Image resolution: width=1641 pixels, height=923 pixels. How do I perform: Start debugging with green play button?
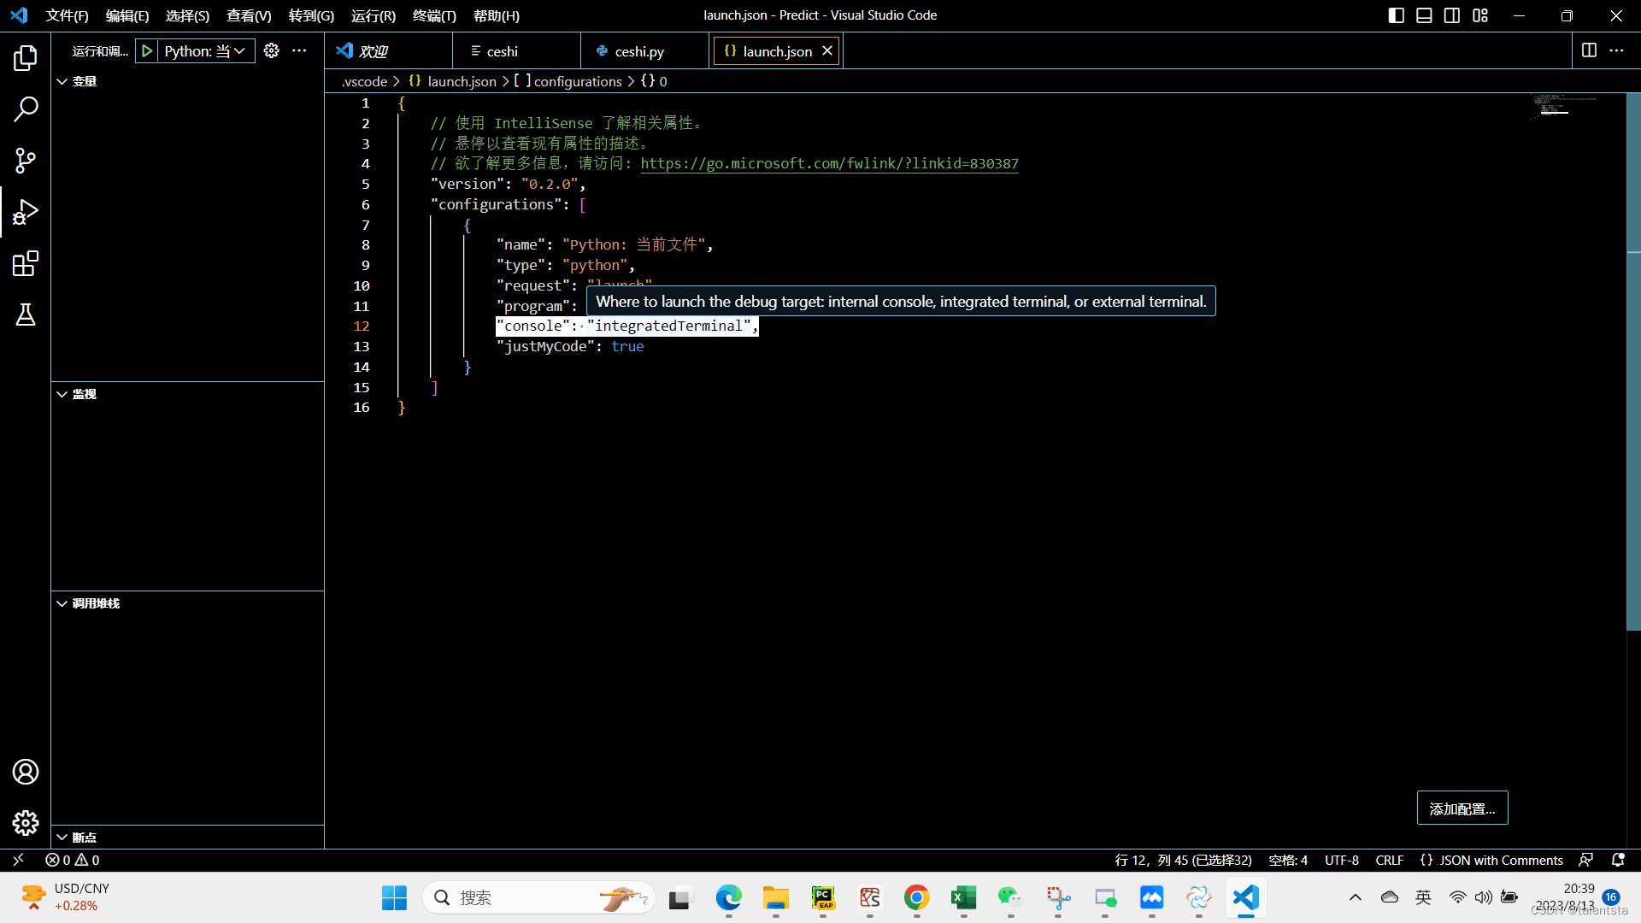click(147, 51)
